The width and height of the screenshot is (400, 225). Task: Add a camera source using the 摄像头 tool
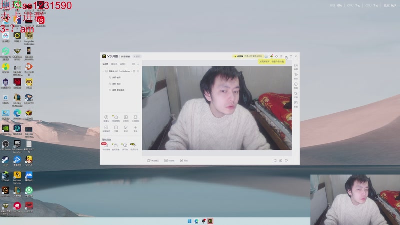coord(106,118)
